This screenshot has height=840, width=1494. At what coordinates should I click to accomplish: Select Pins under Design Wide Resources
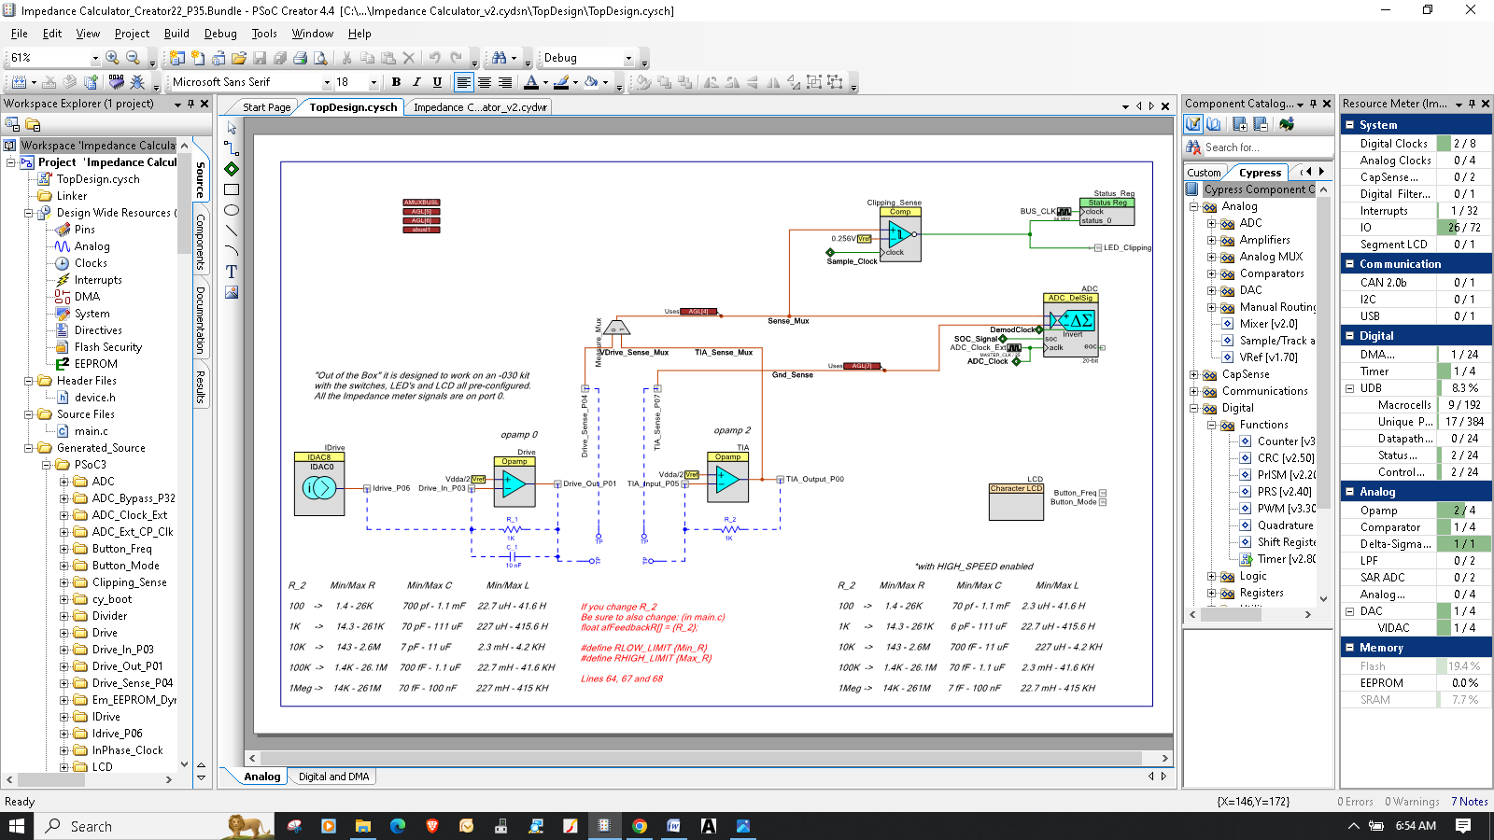point(84,230)
